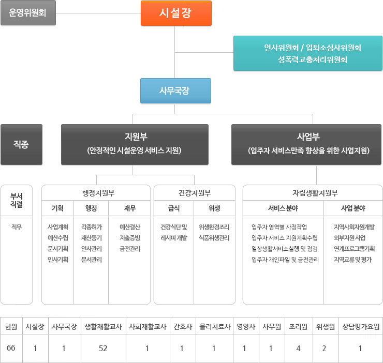Click the orange 시설장 box
The image size is (383, 363).
click(x=176, y=13)
